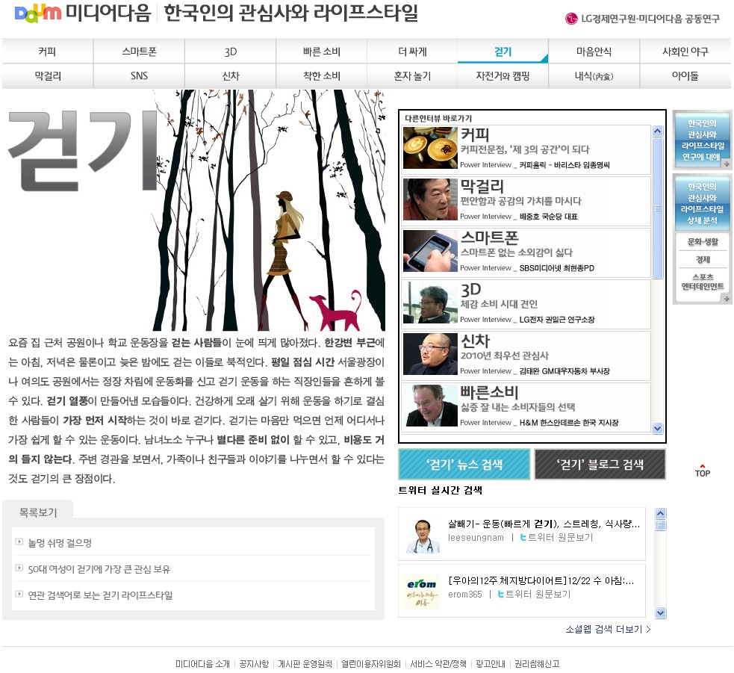Open the LG logo beside 공동연구
This screenshot has width=734, height=673.
[x=571, y=19]
